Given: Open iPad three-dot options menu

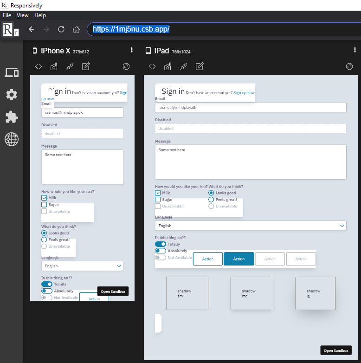Looking at the screenshot, I should click(x=355, y=50).
